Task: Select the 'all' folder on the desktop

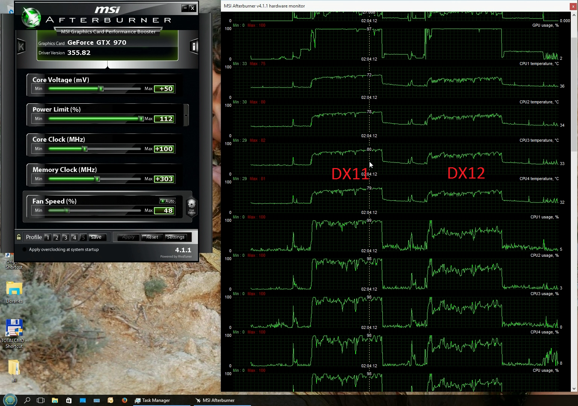Action: (x=14, y=371)
